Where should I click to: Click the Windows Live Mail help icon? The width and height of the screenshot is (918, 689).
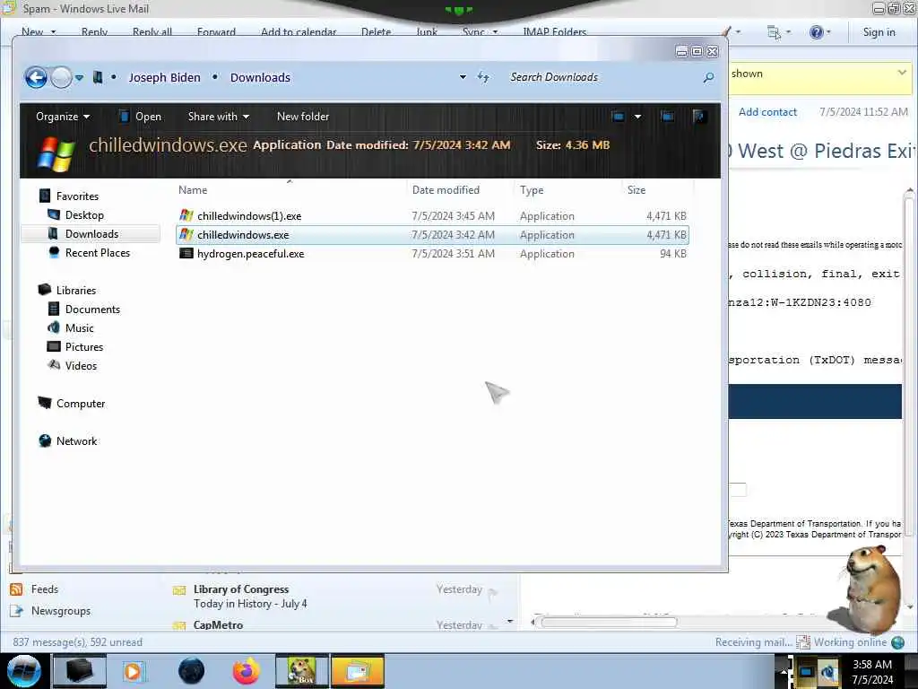pyautogui.click(x=817, y=31)
